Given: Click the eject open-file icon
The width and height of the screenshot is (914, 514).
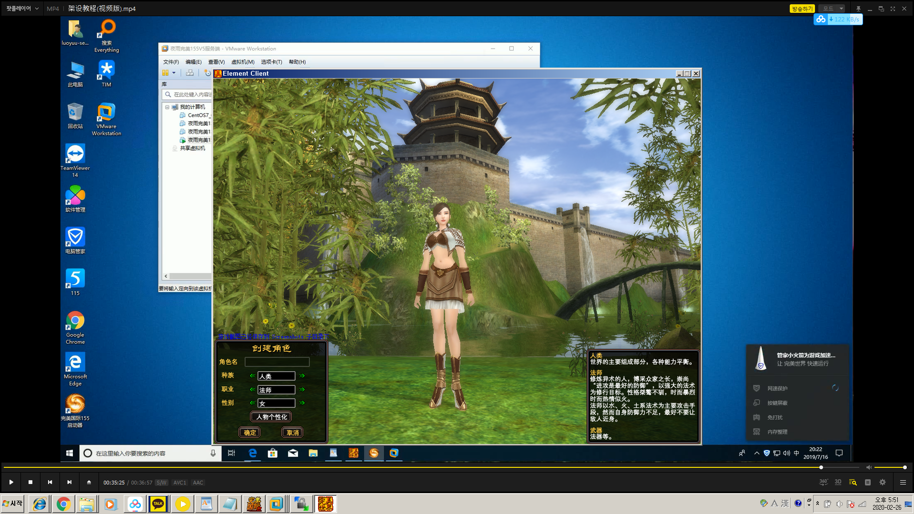Looking at the screenshot, I should click(89, 482).
